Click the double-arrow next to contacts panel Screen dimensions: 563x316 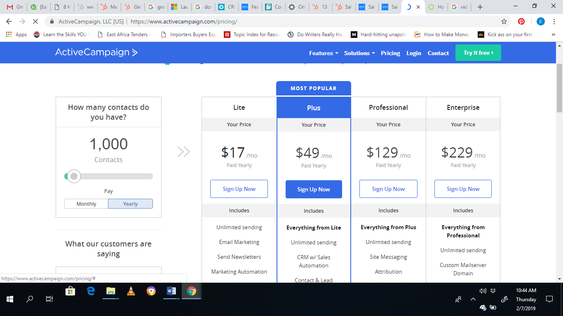point(183,152)
